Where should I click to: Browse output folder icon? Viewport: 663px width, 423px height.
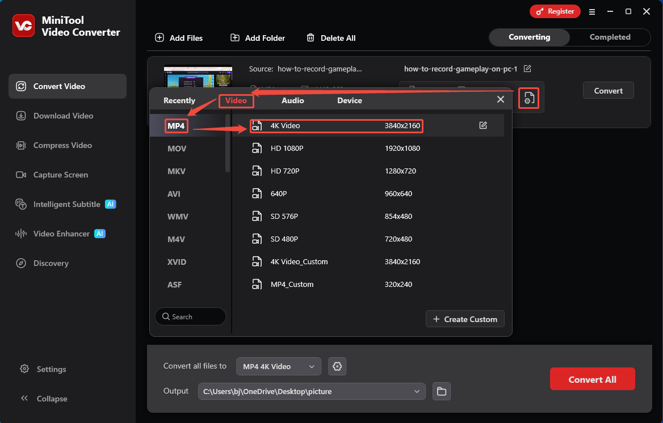442,391
